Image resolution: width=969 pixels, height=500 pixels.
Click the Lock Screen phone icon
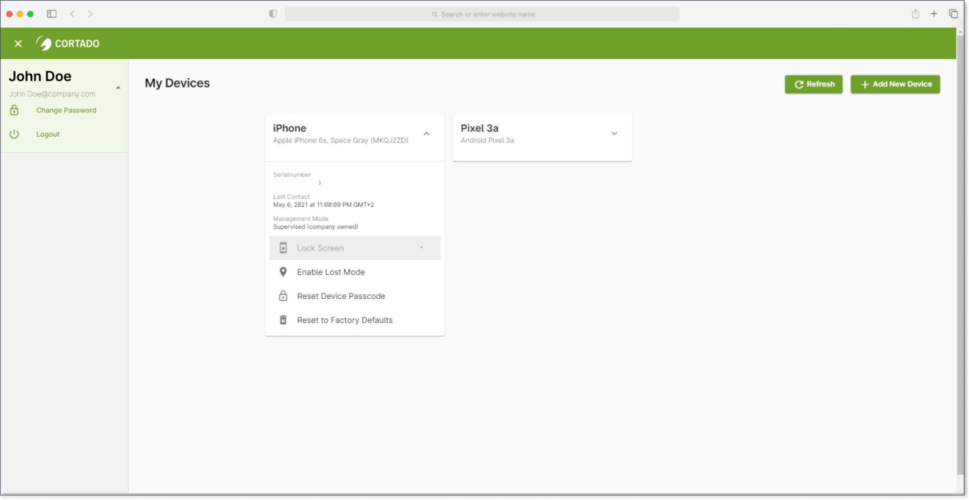283,248
